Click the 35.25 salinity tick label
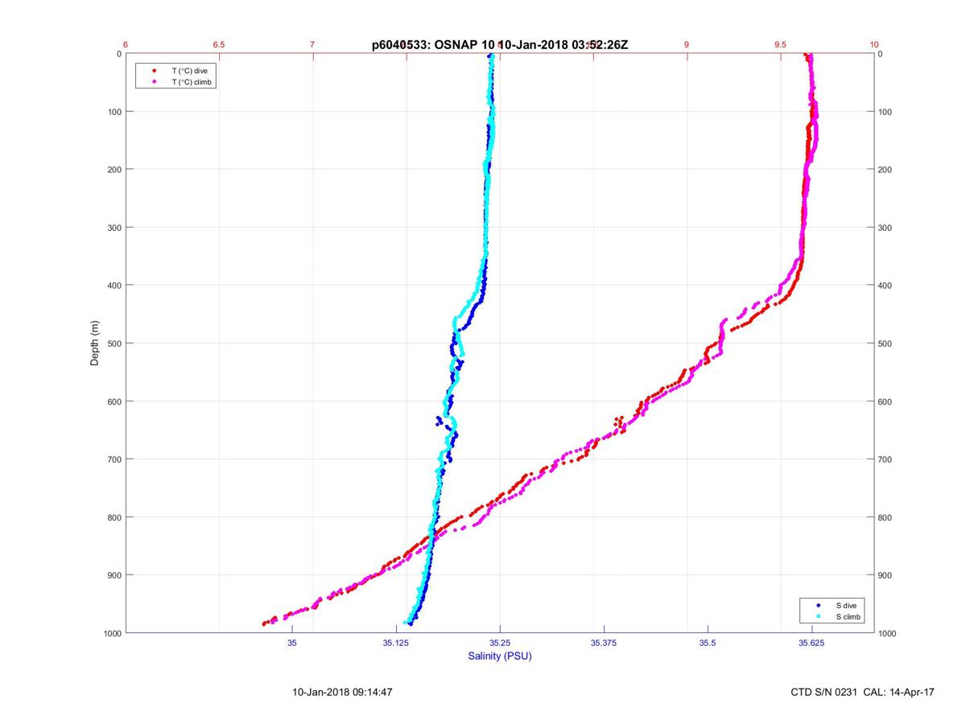The width and height of the screenshot is (966, 712). 500,643
